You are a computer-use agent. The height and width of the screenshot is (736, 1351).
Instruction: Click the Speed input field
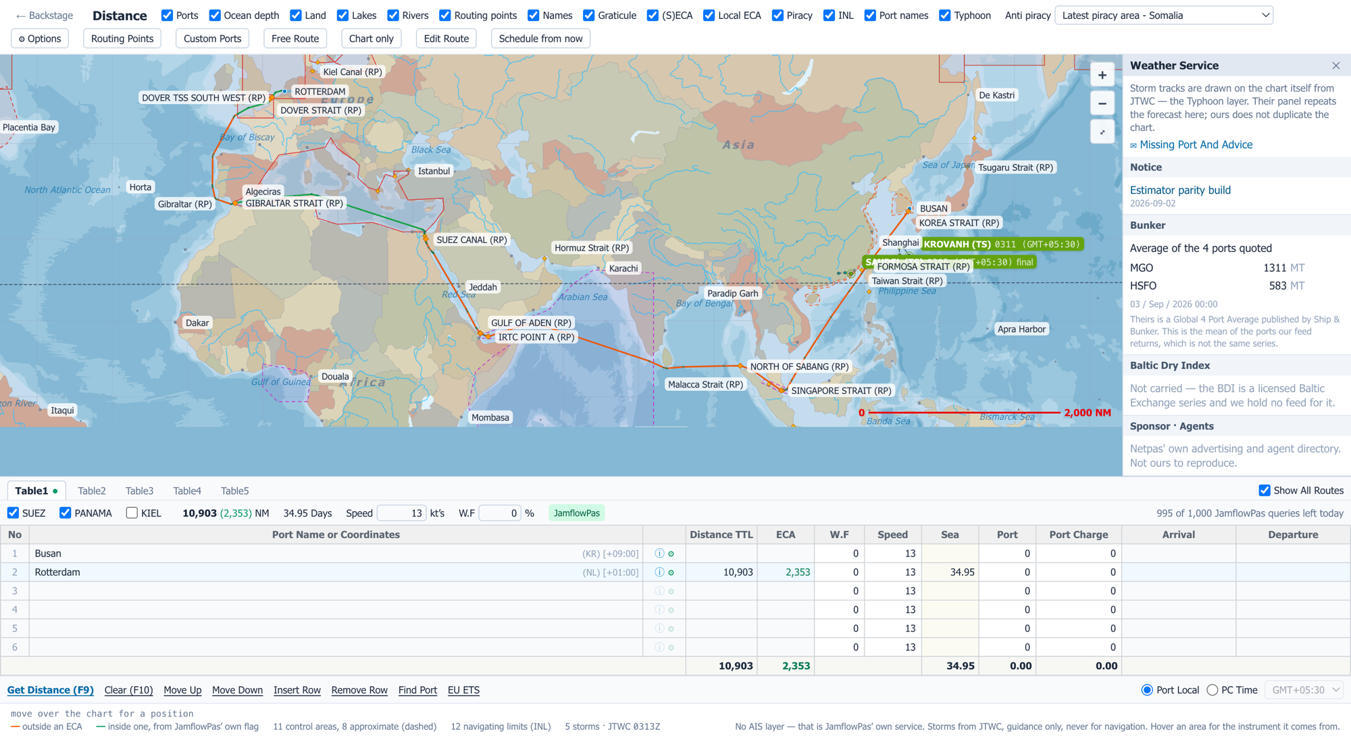coord(401,513)
